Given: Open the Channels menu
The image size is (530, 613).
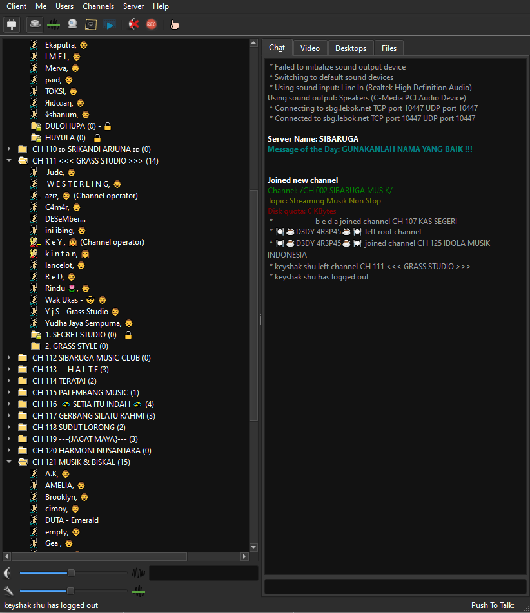Looking at the screenshot, I should coord(98,6).
